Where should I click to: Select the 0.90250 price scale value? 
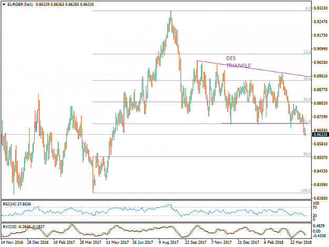pyautogui.click(x=321, y=62)
